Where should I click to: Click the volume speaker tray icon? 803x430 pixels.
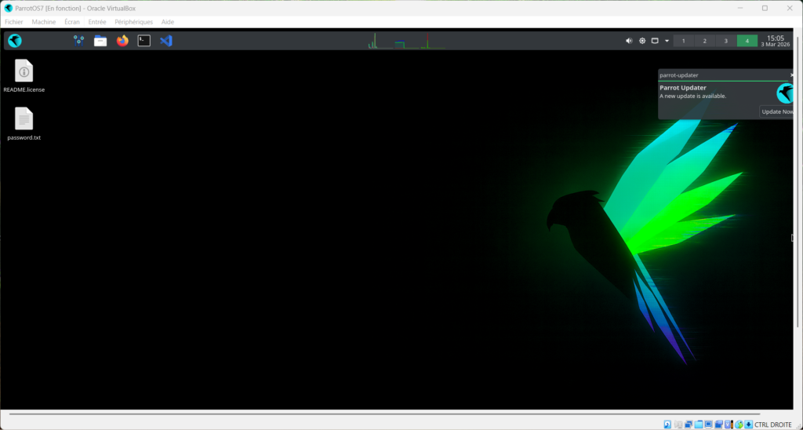629,41
